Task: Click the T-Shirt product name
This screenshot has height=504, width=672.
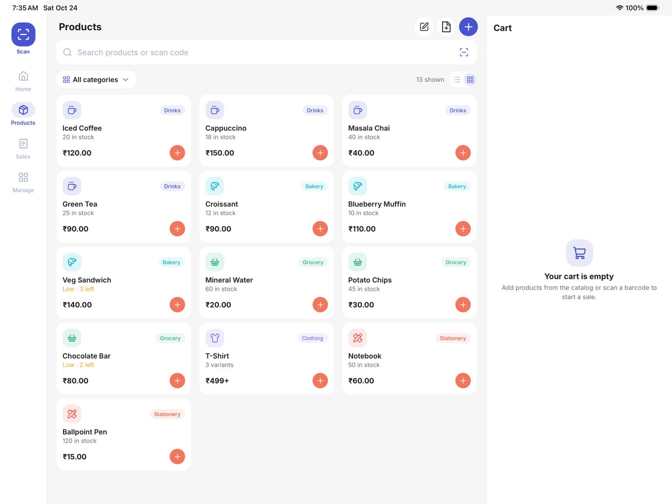Action: [217, 356]
